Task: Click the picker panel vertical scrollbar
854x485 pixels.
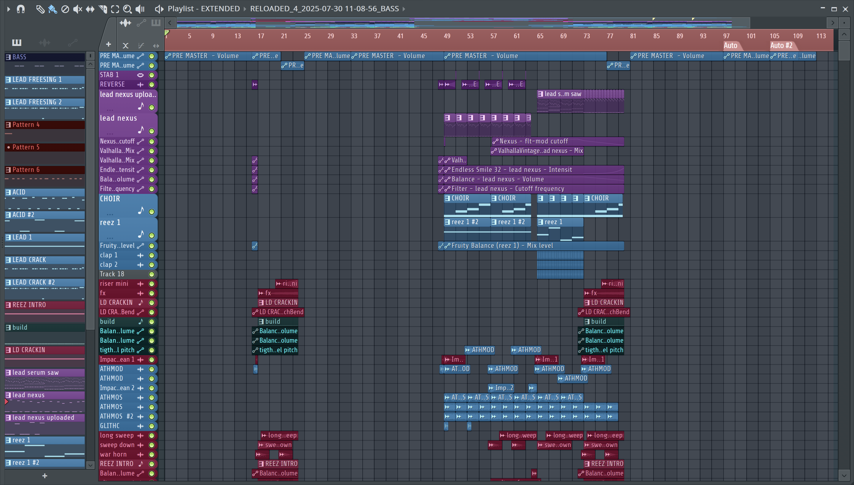Action: pyautogui.click(x=90, y=199)
